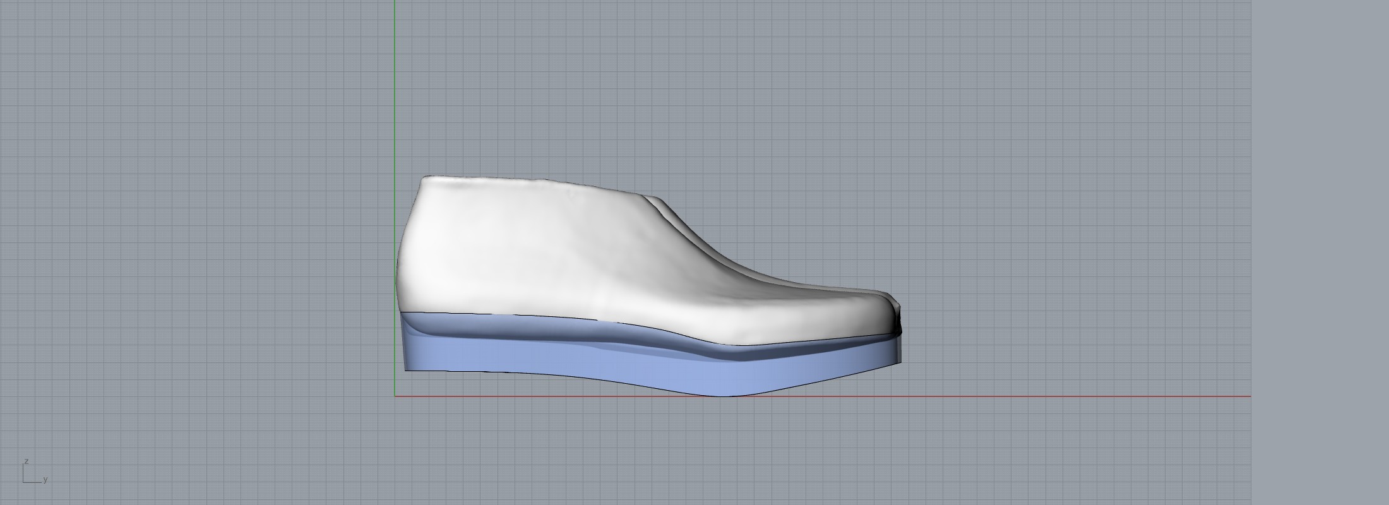Click the front toe end of the blue sole
This screenshot has width=1389, height=505.
898,353
